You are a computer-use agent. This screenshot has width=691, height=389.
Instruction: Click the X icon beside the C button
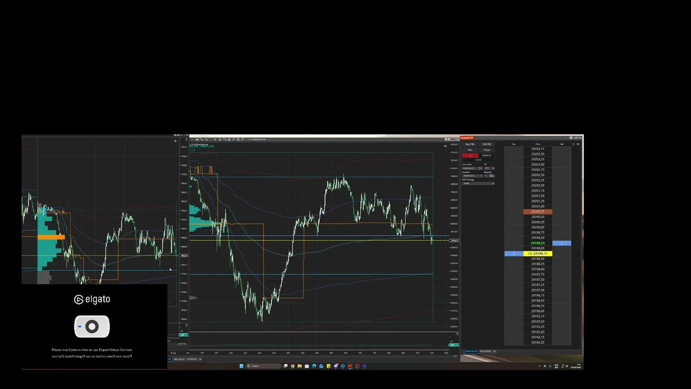(578, 144)
